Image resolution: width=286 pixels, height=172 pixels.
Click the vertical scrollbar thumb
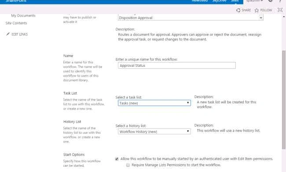coord(284,100)
